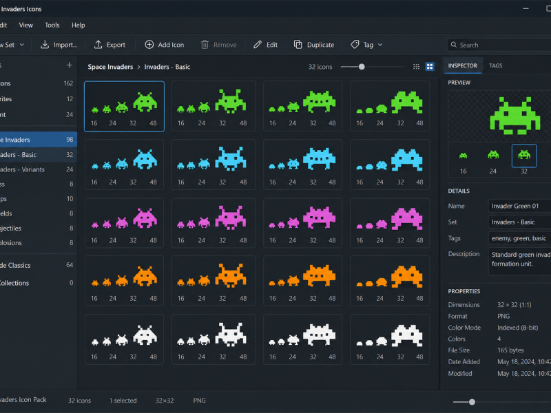The height and width of the screenshot is (413, 551).
Task: Click the Search input field
Action: point(499,45)
